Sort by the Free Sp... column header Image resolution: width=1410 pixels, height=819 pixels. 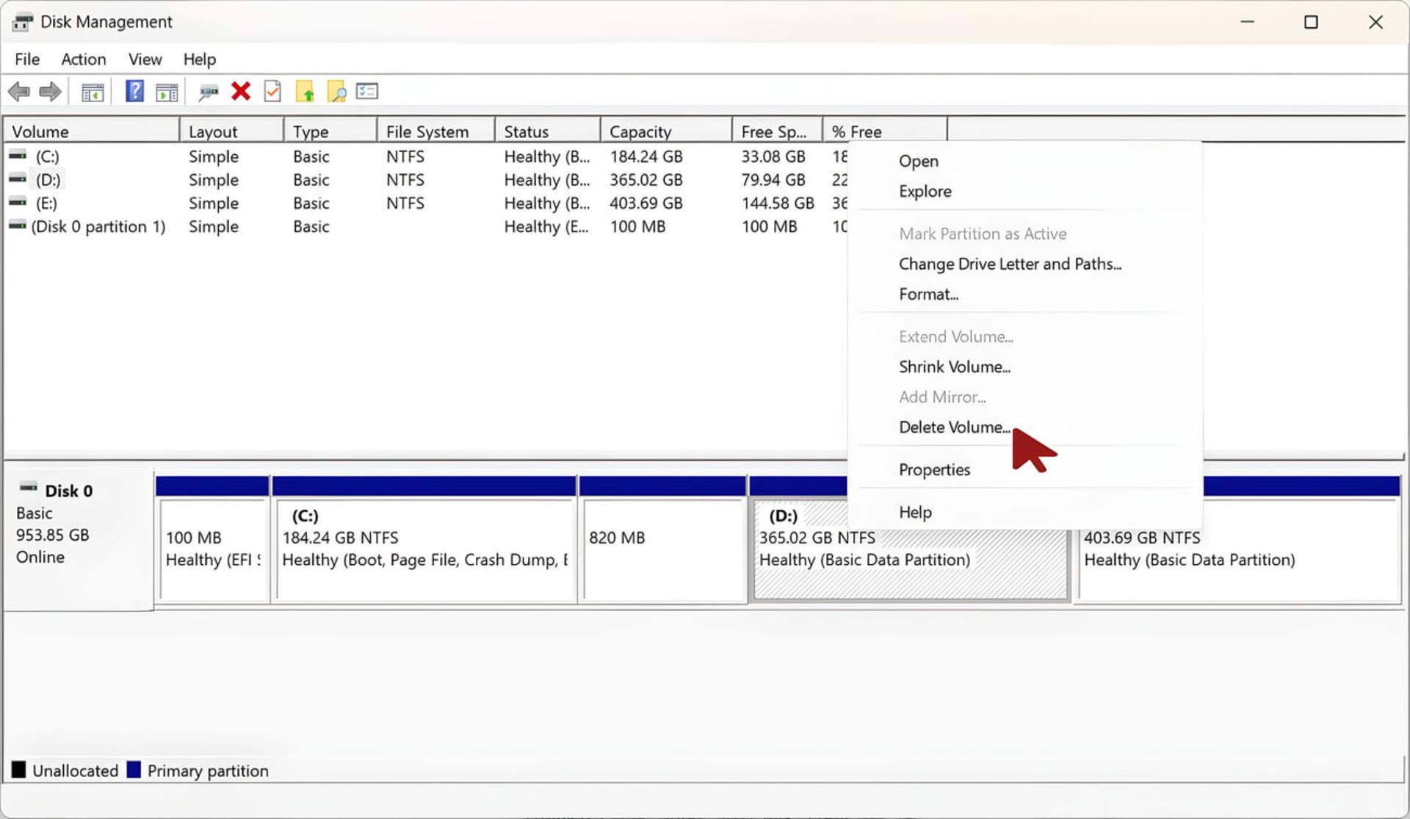pyautogui.click(x=777, y=131)
